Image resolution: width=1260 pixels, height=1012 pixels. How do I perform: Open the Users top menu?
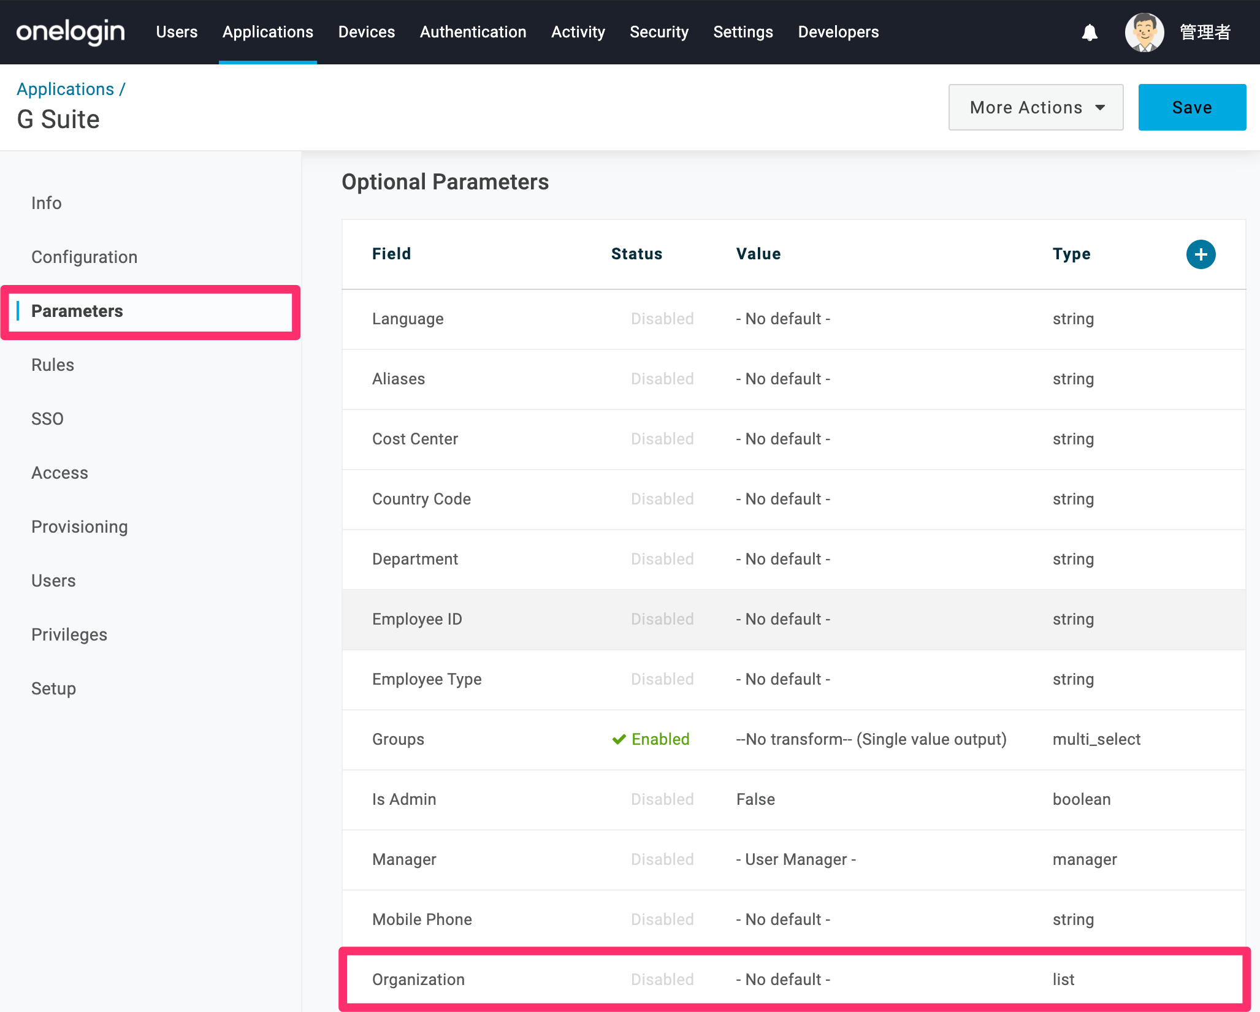[x=177, y=32]
